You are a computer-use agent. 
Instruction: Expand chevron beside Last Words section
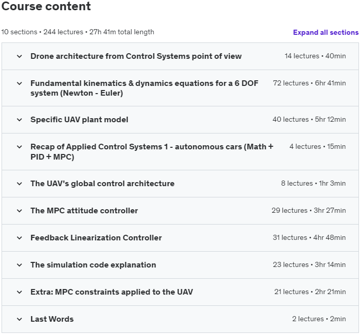tap(19, 319)
